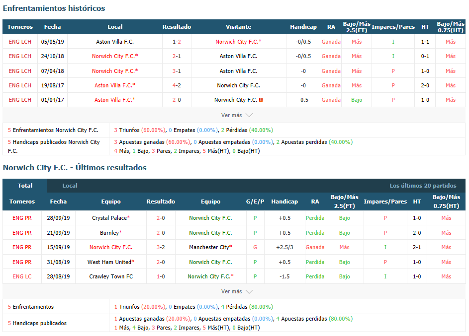Viewport: 469px width, 336px height.
Task: Click the 'Impares/Pares' header in results table
Action: point(385,202)
